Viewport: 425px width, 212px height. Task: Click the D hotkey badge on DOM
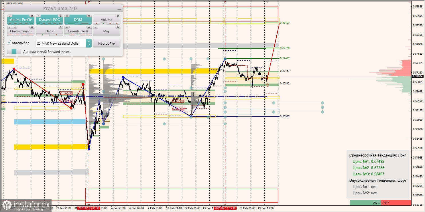coord(67,16)
